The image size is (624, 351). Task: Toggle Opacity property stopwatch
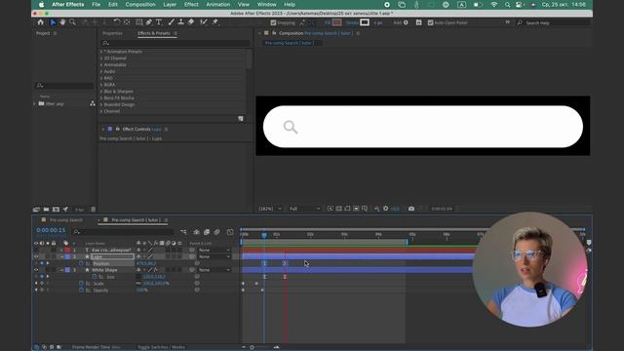(x=81, y=291)
